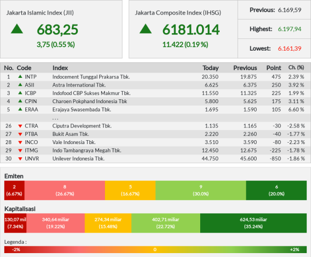This screenshot has height=257, width=311.
Task: Click the Kapitalisasi section label
Action: 20,209
